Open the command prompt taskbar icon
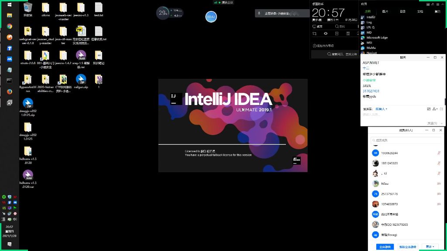Screen dimensions: 447x251 pyautogui.click(x=10, y=81)
